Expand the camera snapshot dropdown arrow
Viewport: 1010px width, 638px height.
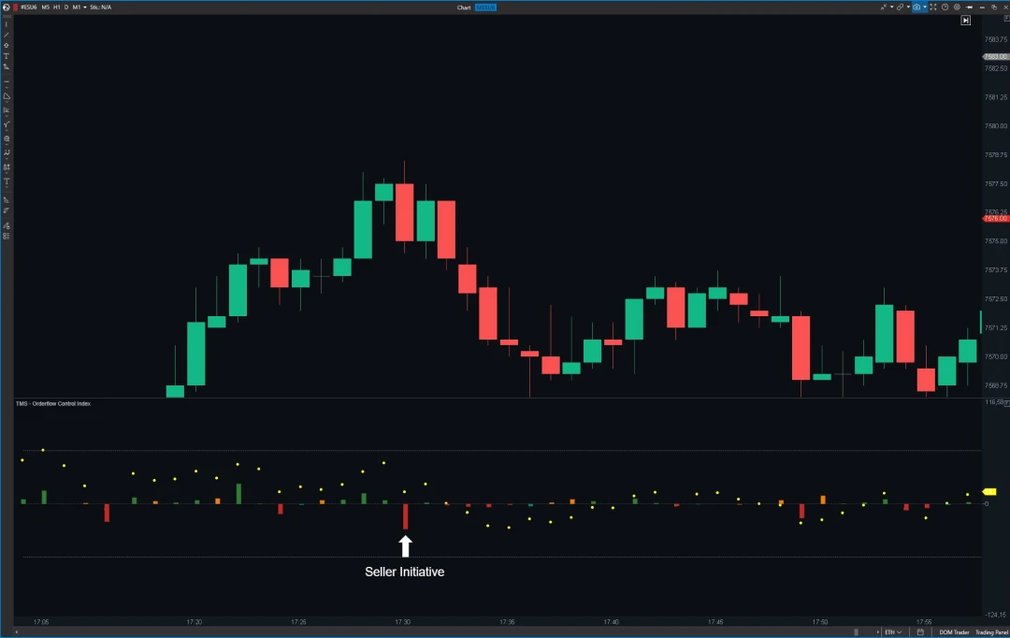(x=925, y=7)
